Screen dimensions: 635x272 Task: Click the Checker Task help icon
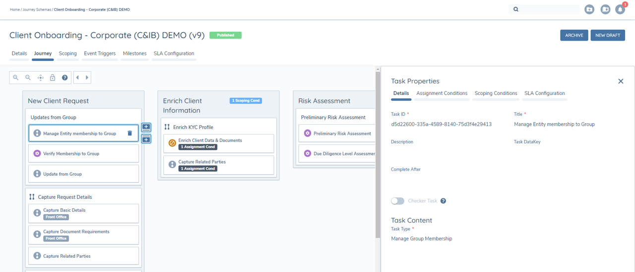444,201
